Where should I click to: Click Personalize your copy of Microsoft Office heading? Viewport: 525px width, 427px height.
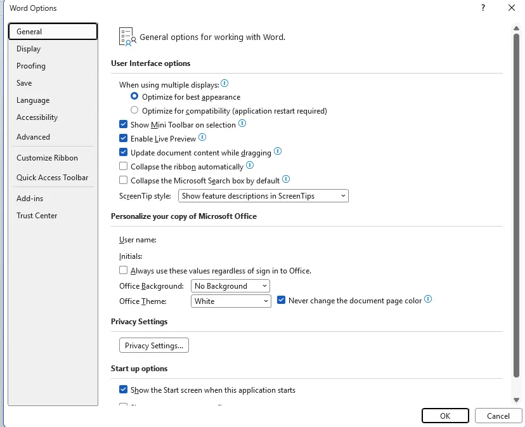coord(184,216)
